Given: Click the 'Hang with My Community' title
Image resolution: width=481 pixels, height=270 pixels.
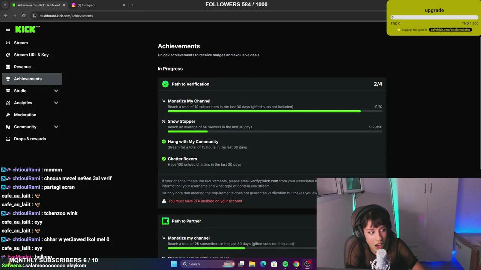Looking at the screenshot, I should tap(193, 141).
